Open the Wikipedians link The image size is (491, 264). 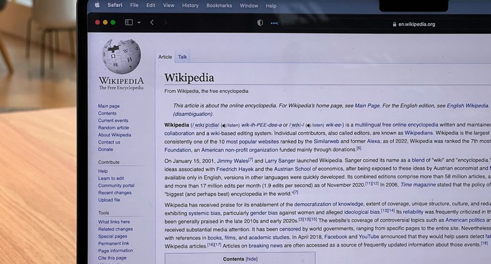[419, 133]
